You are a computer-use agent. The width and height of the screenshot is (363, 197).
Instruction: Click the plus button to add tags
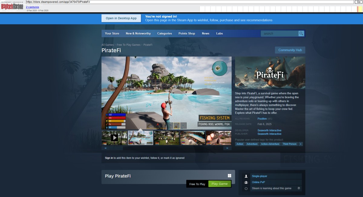[x=300, y=144]
